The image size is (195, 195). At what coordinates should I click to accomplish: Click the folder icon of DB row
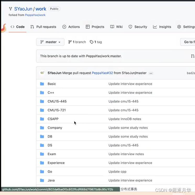pos(42,136)
